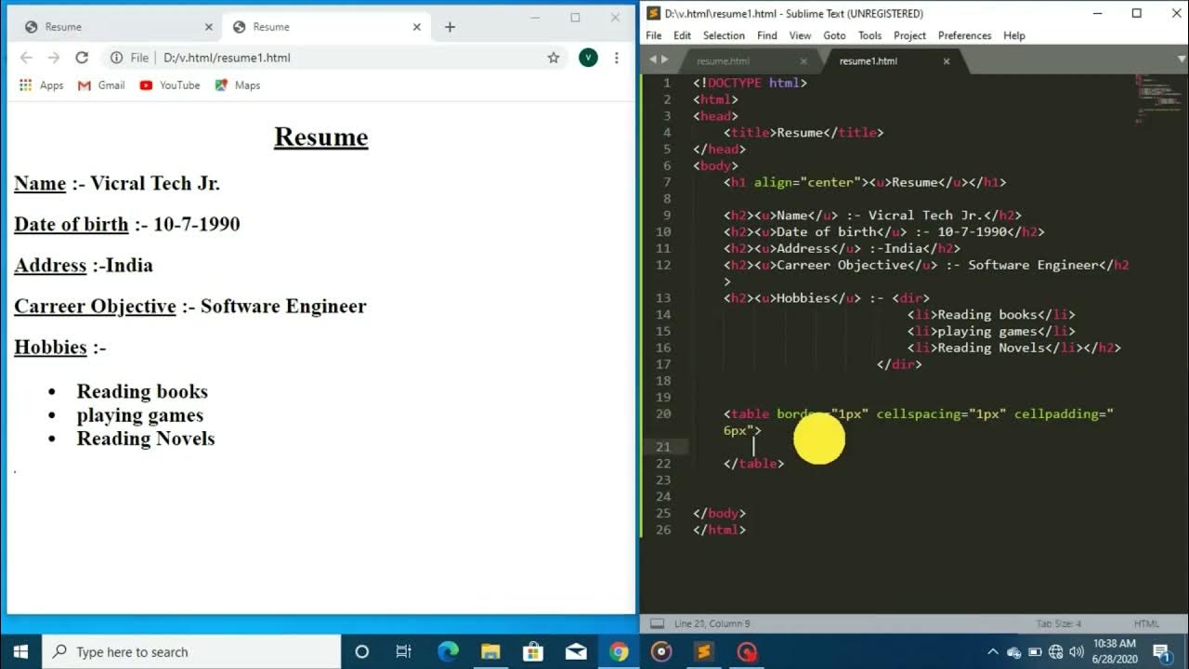
Task: Click Line 21, Column 9 status text
Action: point(712,623)
